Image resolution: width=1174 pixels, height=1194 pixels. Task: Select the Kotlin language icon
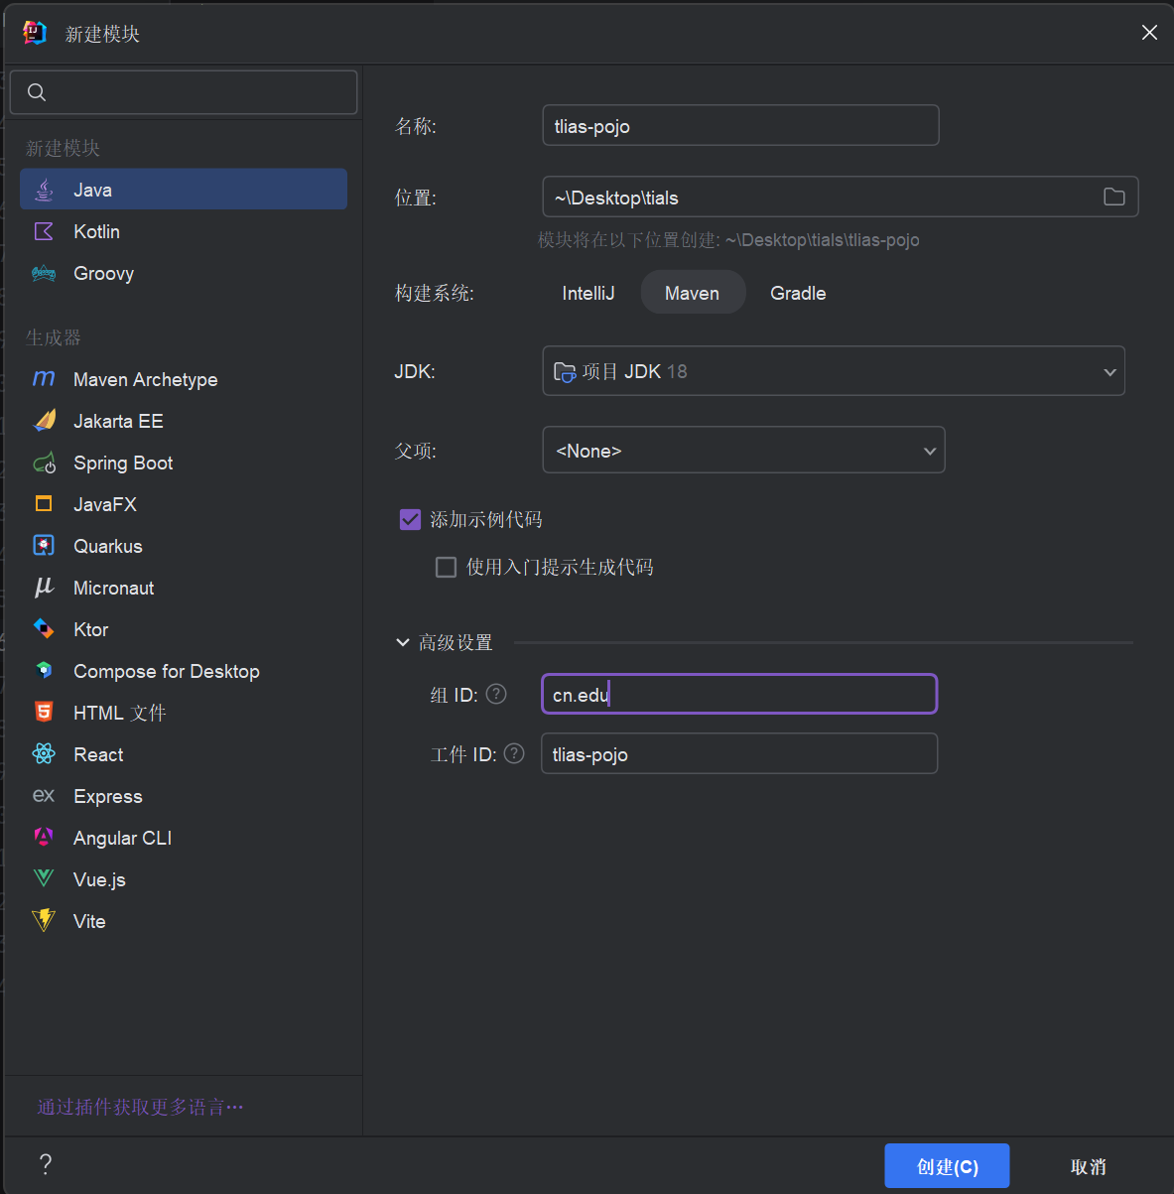click(x=44, y=231)
